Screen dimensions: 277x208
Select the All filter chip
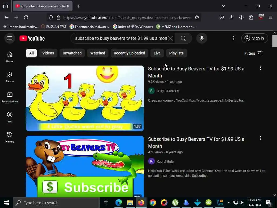31,53
